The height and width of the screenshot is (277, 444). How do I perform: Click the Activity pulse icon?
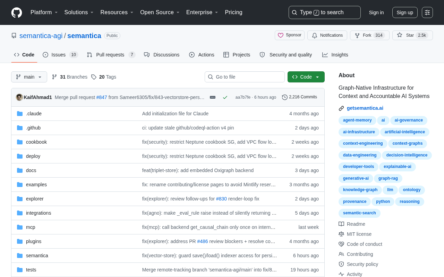point(341,274)
